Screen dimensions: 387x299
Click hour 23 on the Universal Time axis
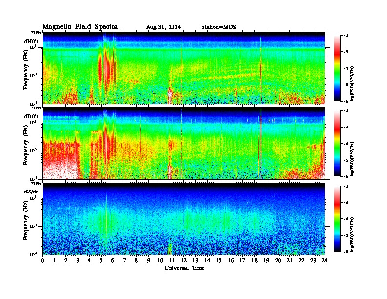313,260
